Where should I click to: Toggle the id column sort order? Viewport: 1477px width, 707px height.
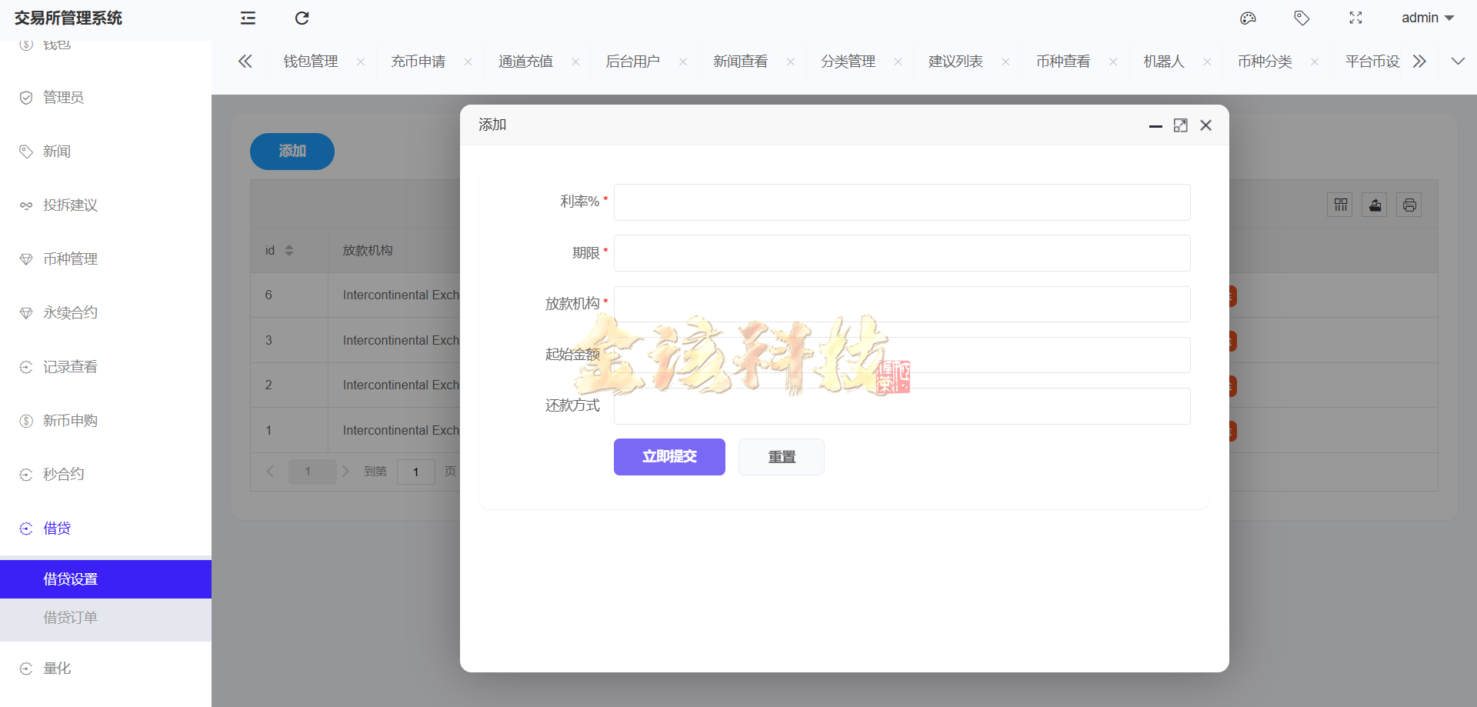tap(290, 250)
